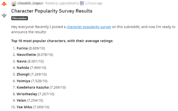Click Yae Miko at rank ten
Viewport: 178px width, 111px height.
[24, 107]
